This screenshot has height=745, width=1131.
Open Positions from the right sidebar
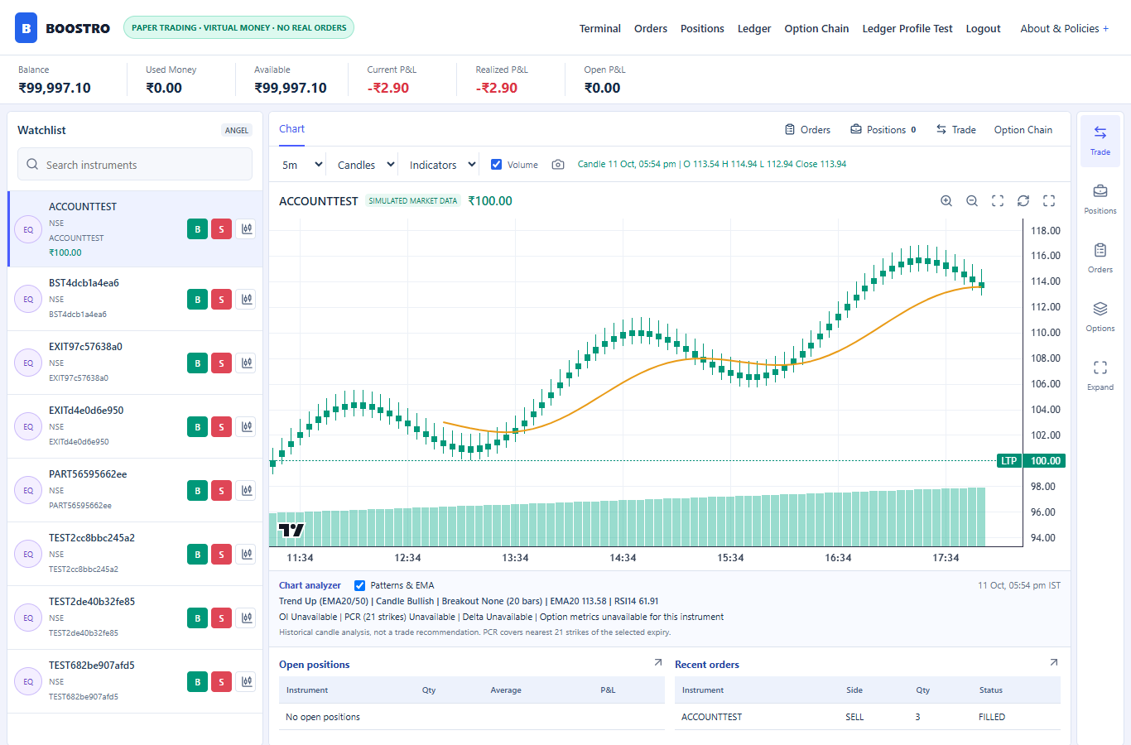[x=1100, y=199]
